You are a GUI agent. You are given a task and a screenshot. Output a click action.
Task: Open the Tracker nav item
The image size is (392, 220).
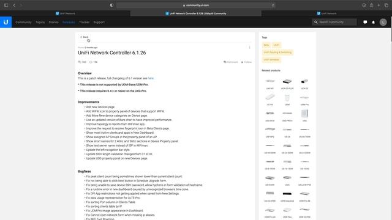pyautogui.click(x=85, y=22)
